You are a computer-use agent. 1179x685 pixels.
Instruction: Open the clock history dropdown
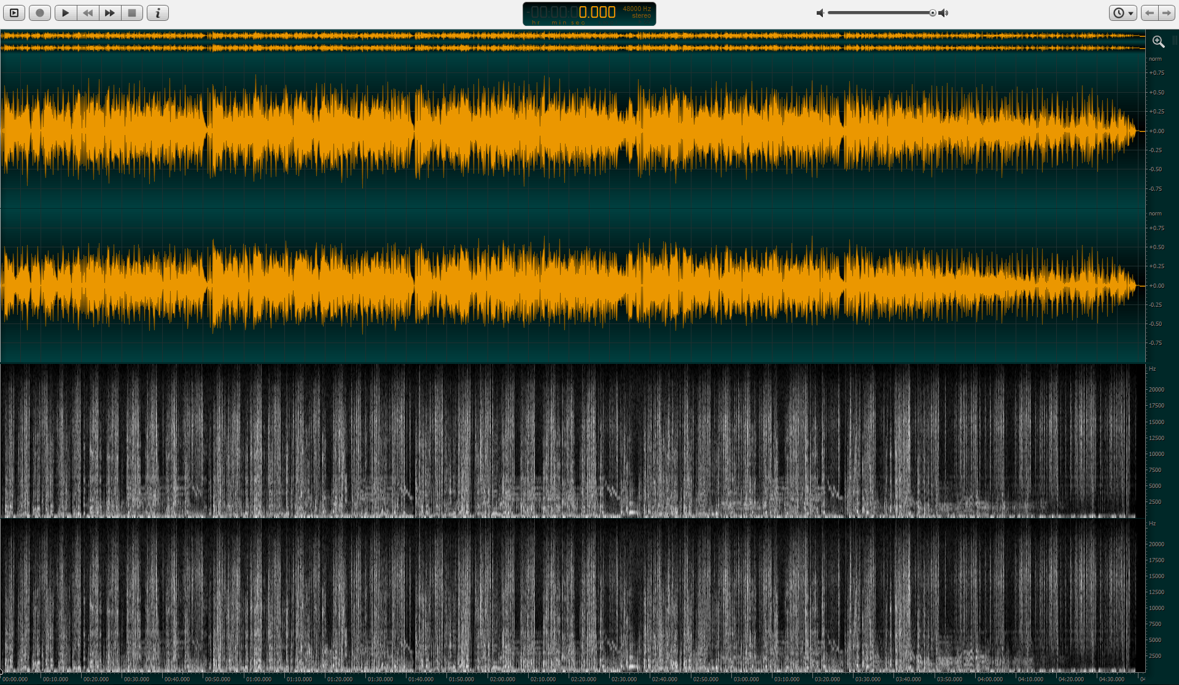point(1123,13)
